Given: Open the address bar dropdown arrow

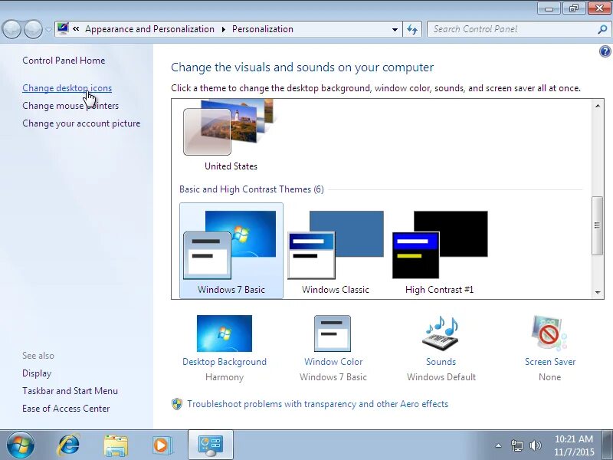Looking at the screenshot, I should point(395,29).
